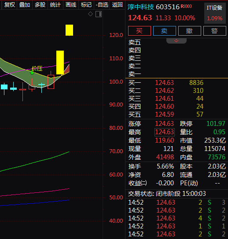Click the 120.0 price axis label

click(x=116, y=35)
